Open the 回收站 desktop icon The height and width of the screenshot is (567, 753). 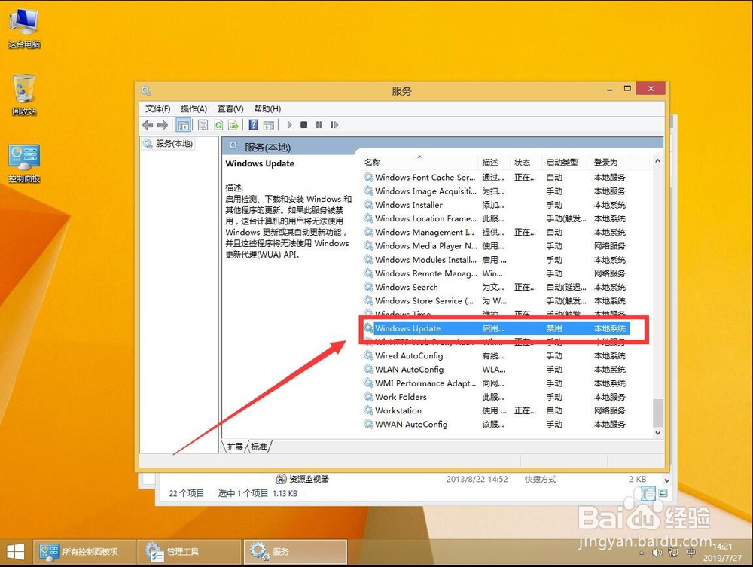(24, 95)
